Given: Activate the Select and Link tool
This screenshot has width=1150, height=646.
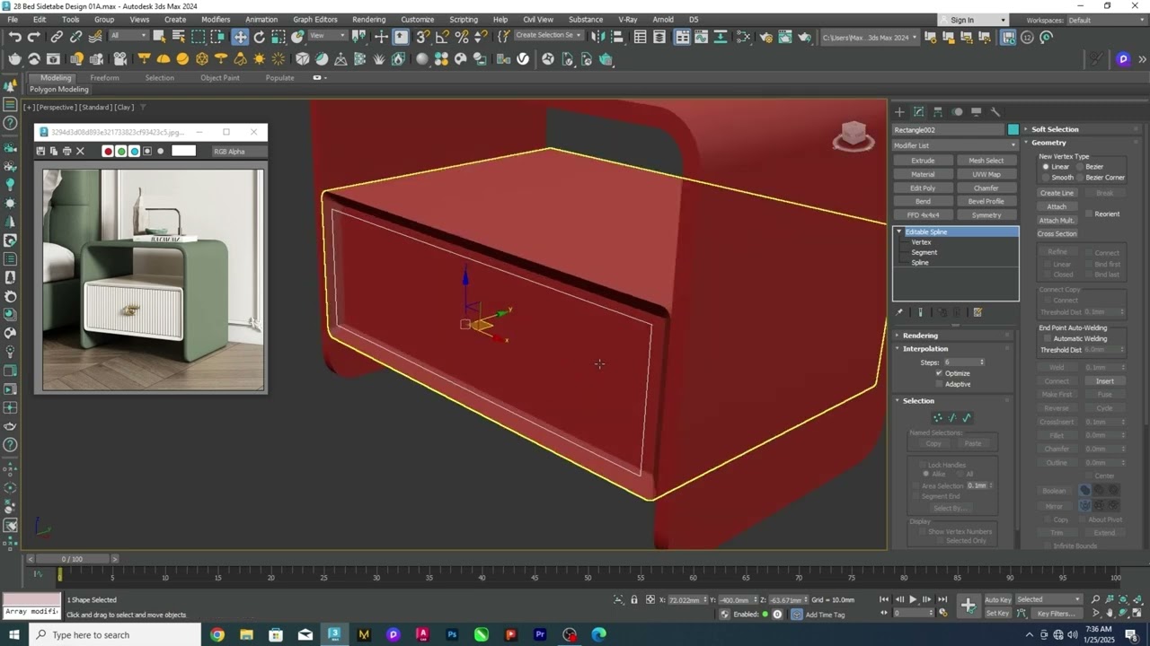Looking at the screenshot, I should coord(57,37).
